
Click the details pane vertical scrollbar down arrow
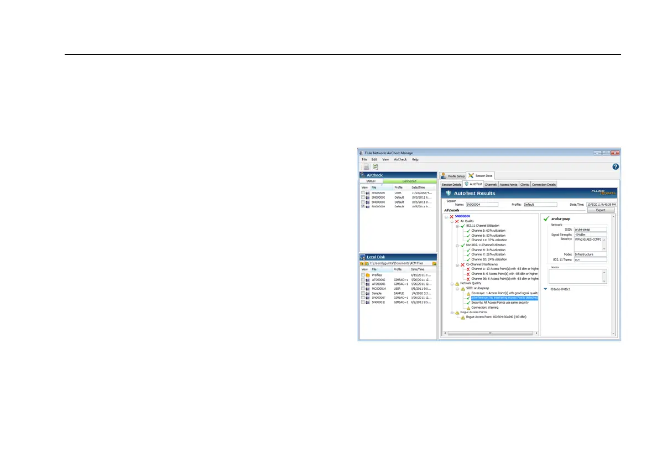tap(613, 334)
